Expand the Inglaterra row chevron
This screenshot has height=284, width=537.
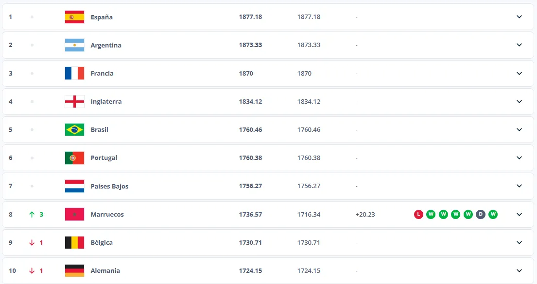click(519, 102)
